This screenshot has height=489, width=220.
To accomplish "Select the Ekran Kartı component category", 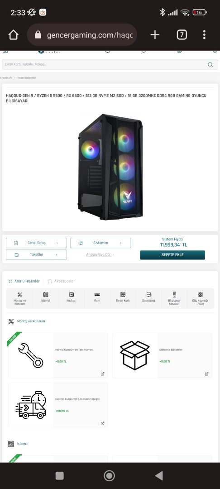I will [123, 297].
